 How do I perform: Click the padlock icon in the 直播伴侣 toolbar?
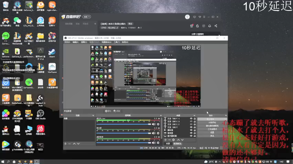(197, 26)
